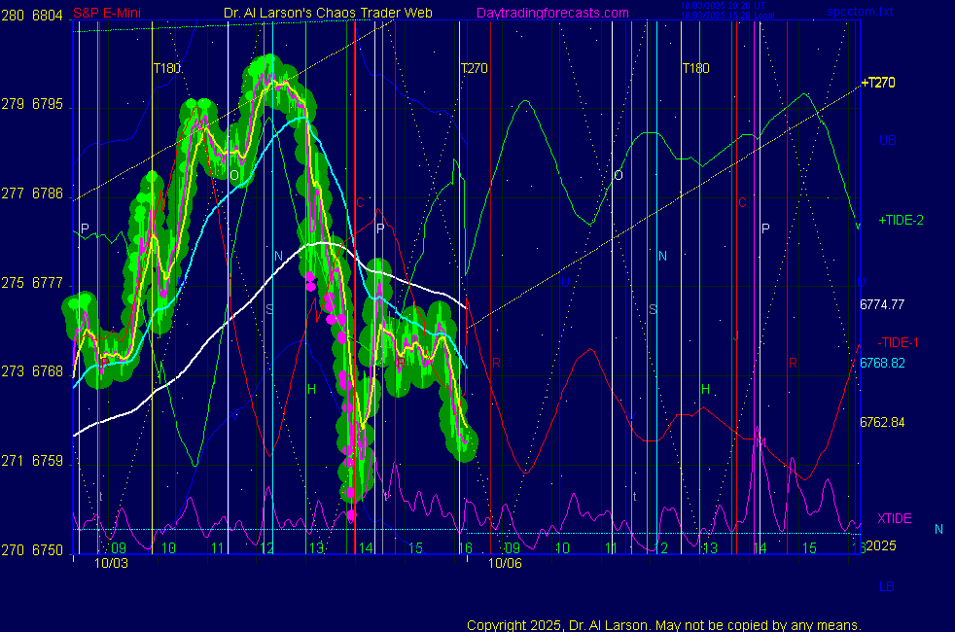Click the 10/03 date label on time axis
Viewport: 955px width, 632px height.
pos(111,563)
